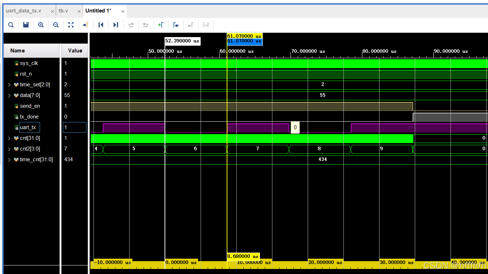Close the Untitled 1* tab
This screenshot has width=488, height=274.
coord(123,11)
